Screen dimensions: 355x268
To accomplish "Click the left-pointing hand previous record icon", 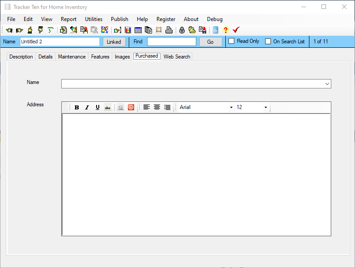I will coord(9,30).
